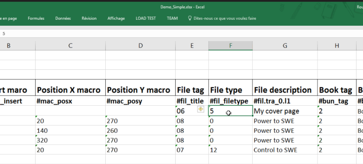Select the cell with file type 12
Viewport: 363px width, 164px height.
tap(231, 150)
